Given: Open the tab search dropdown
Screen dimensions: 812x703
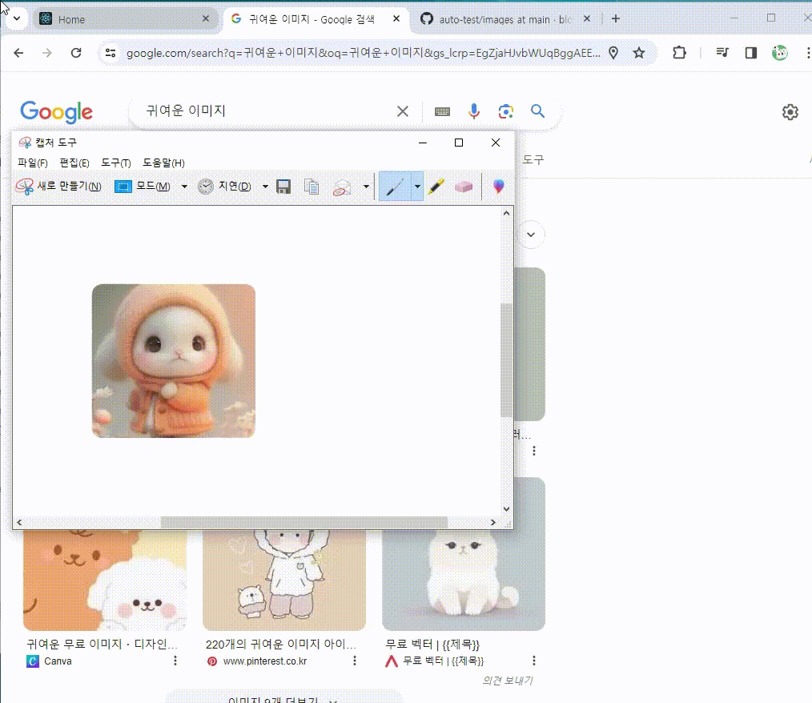Looking at the screenshot, I should [17, 18].
